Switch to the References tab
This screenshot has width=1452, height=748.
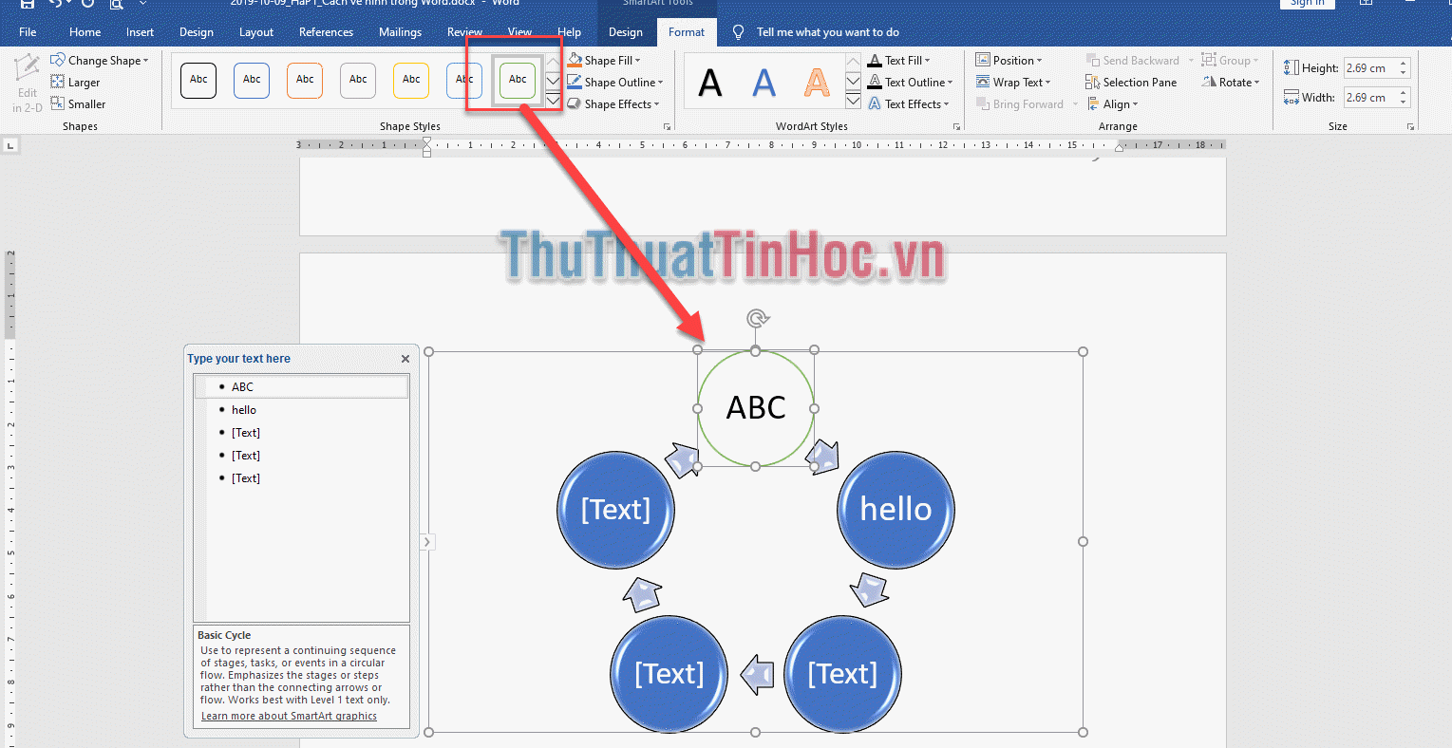coord(326,32)
